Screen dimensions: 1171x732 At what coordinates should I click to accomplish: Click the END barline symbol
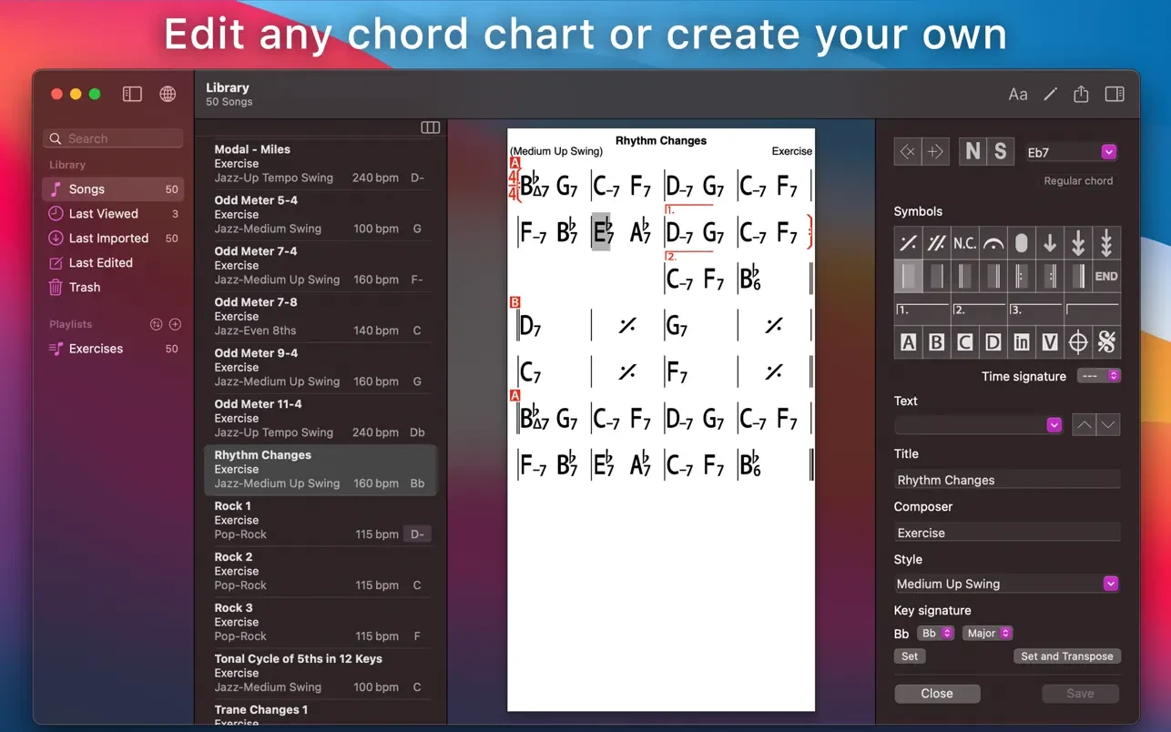(x=1106, y=276)
